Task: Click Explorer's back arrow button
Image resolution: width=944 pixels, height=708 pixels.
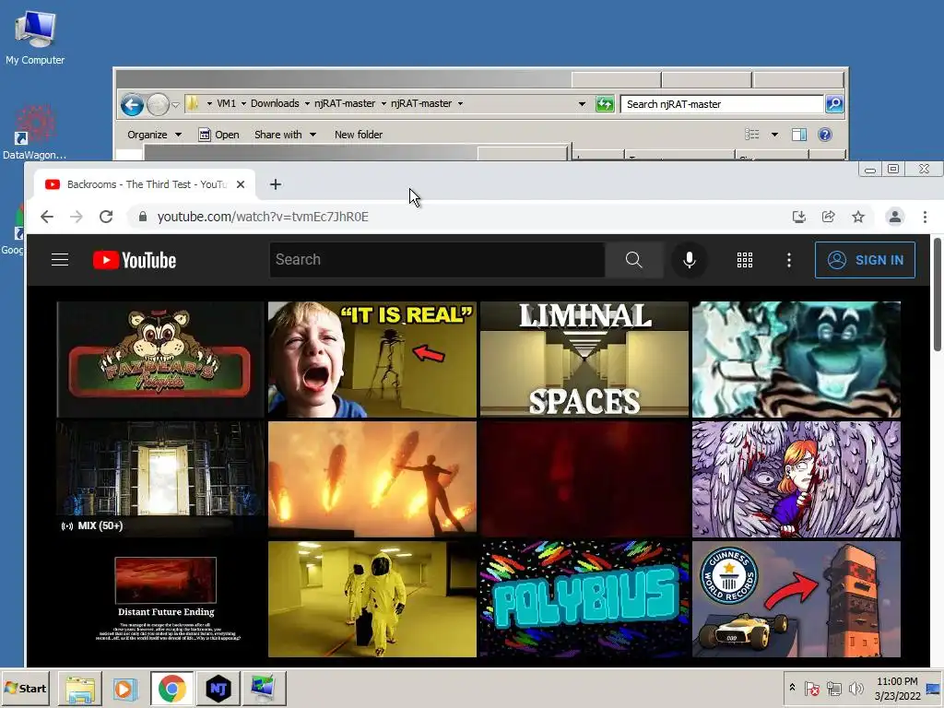Action: (132, 105)
